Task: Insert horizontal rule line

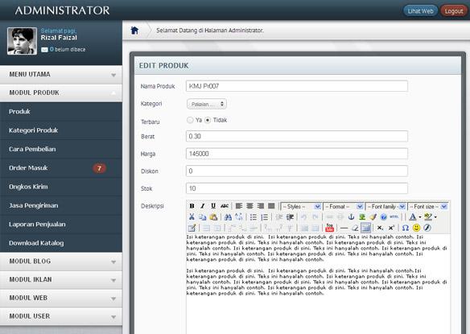Action: pos(344,228)
